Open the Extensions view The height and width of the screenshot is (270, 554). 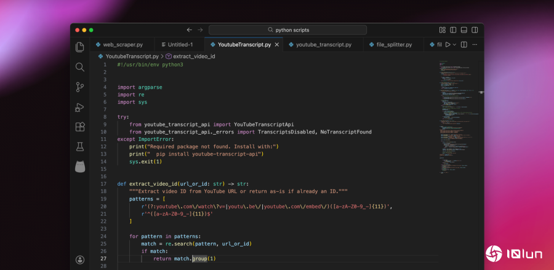point(79,127)
